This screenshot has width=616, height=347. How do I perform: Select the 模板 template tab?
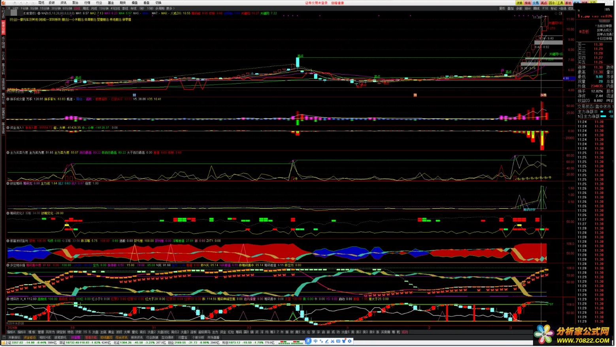click(x=32, y=332)
